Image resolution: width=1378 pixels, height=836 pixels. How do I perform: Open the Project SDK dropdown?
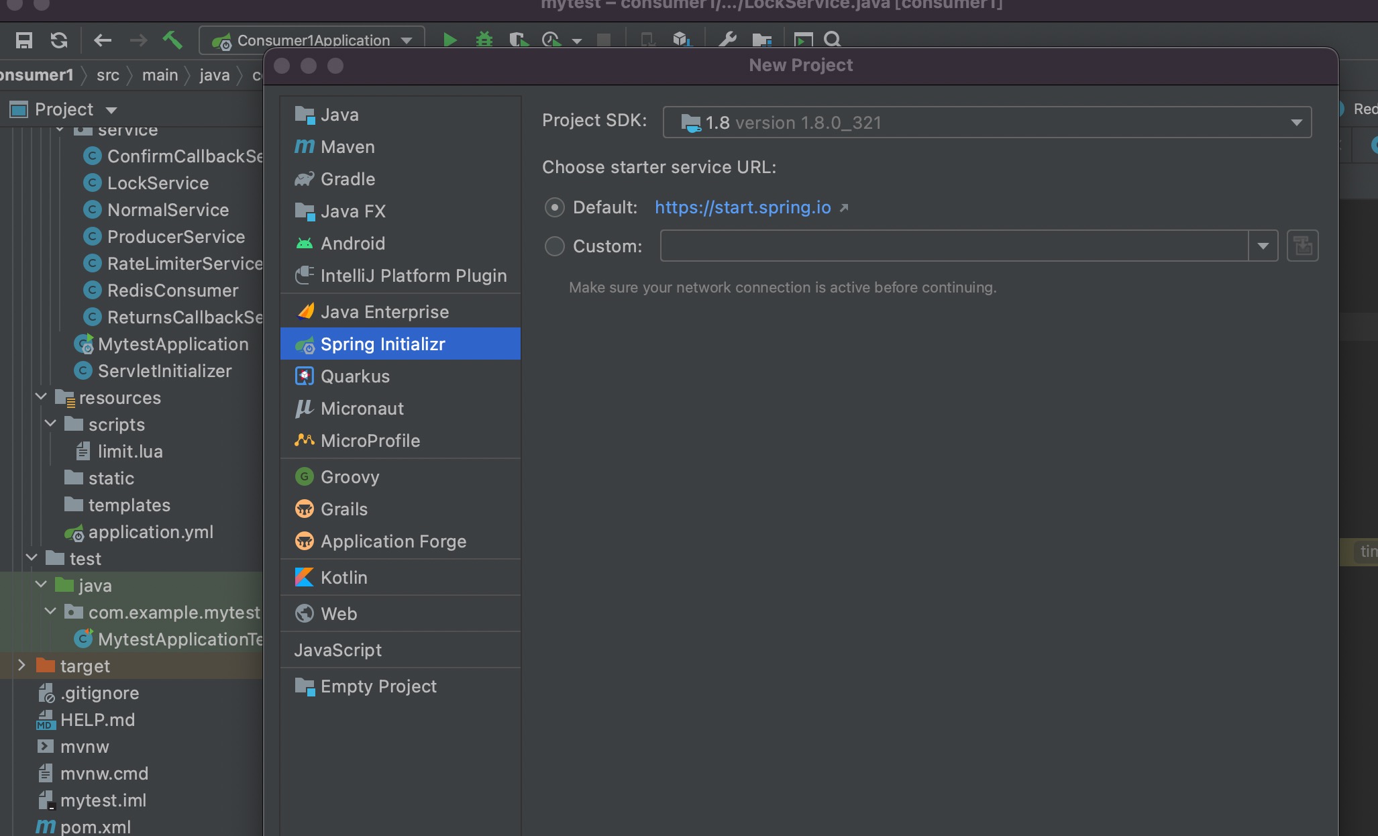[1295, 123]
